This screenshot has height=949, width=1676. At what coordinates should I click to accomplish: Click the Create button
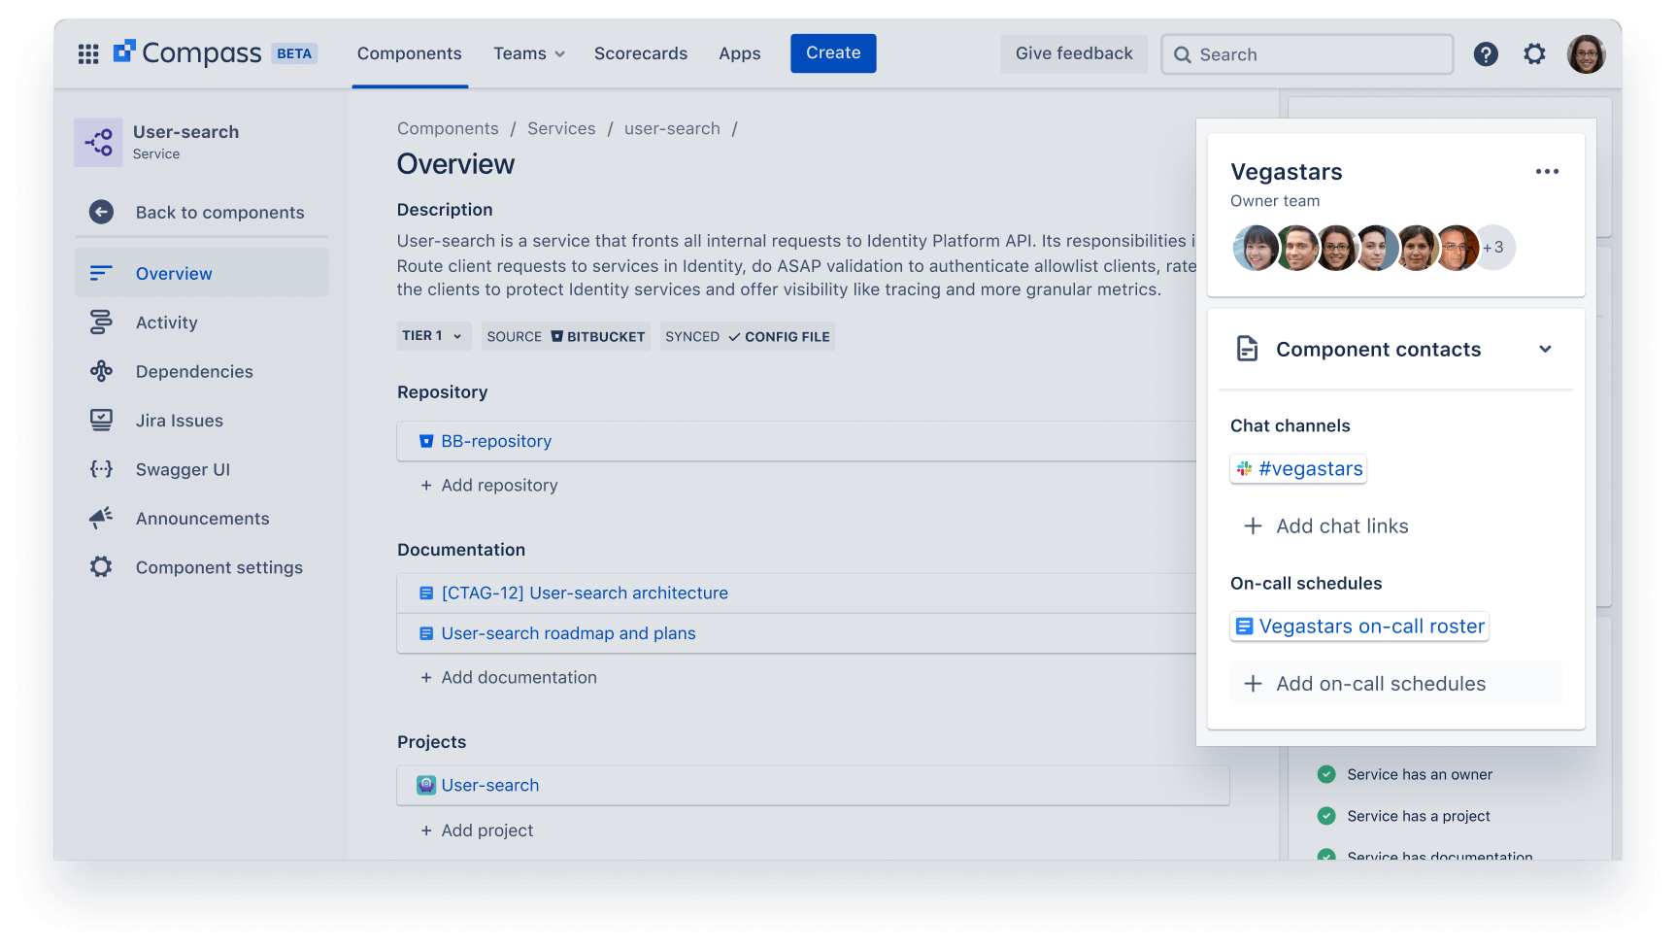click(x=832, y=52)
